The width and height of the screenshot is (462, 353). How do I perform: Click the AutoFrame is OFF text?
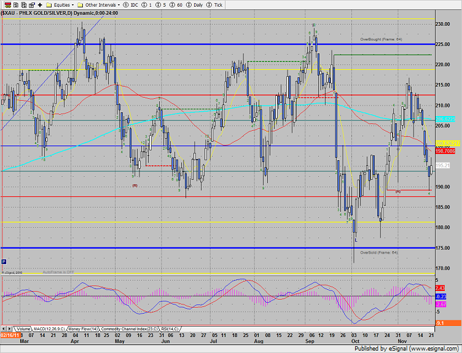58,273
